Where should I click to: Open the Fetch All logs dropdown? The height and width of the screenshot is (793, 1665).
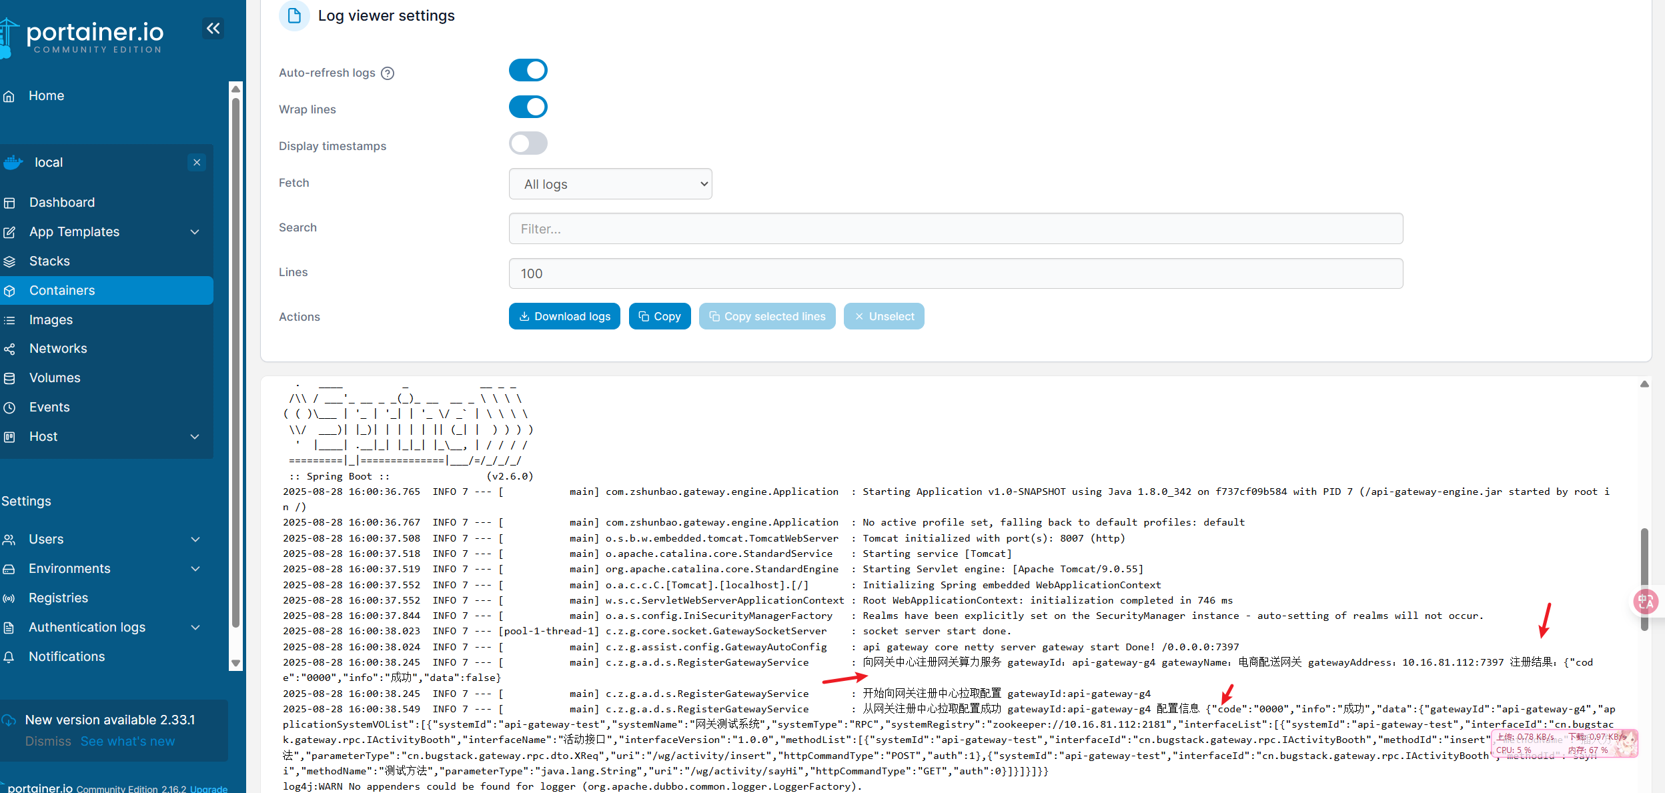click(x=610, y=184)
